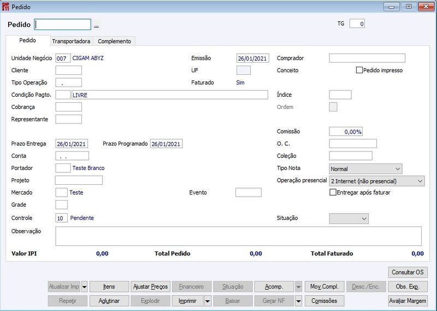Toggle the Entregar após faturar checkbox
Viewport: 437px width, 311px height.
pyautogui.click(x=333, y=192)
